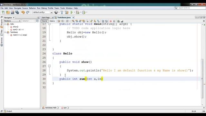This screenshot has height=116, width=206.
Task: Click the Next Bookmark icon
Action: pyautogui.click(x=95, y=21)
